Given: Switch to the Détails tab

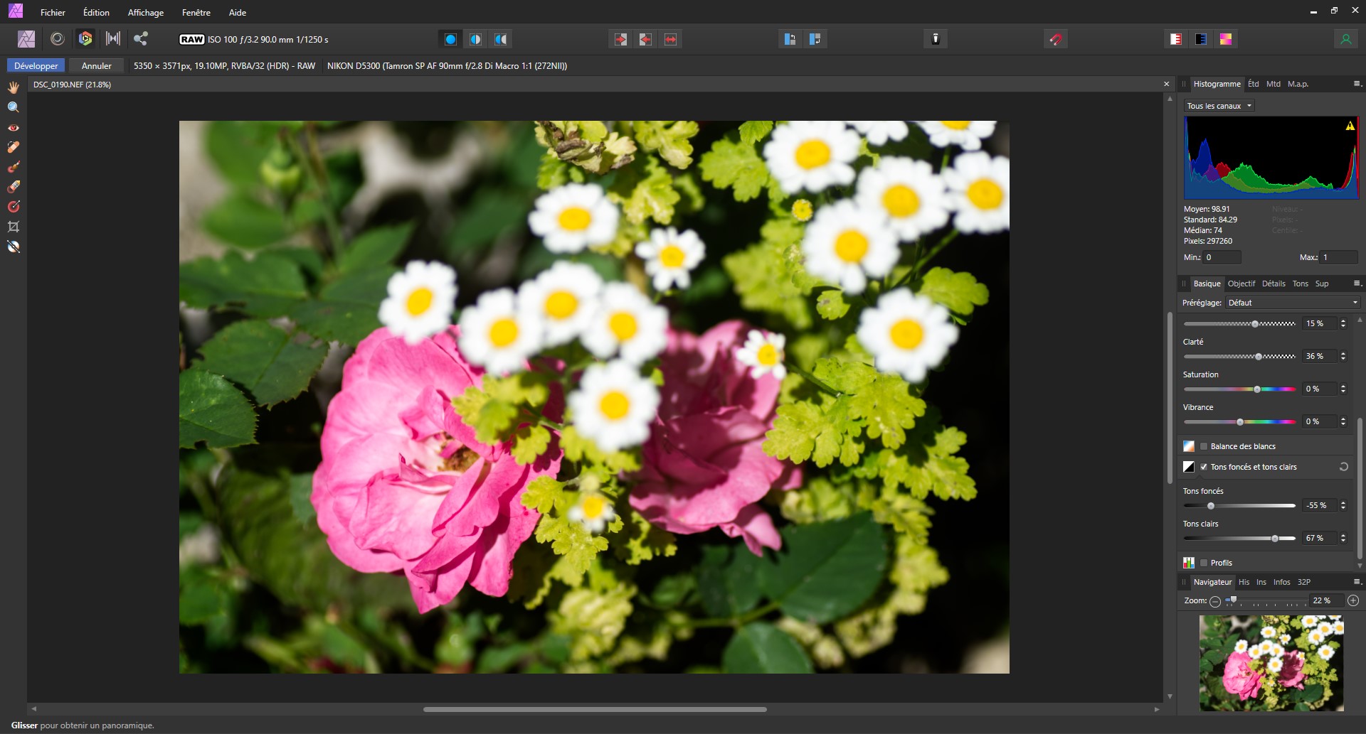Looking at the screenshot, I should [1273, 284].
